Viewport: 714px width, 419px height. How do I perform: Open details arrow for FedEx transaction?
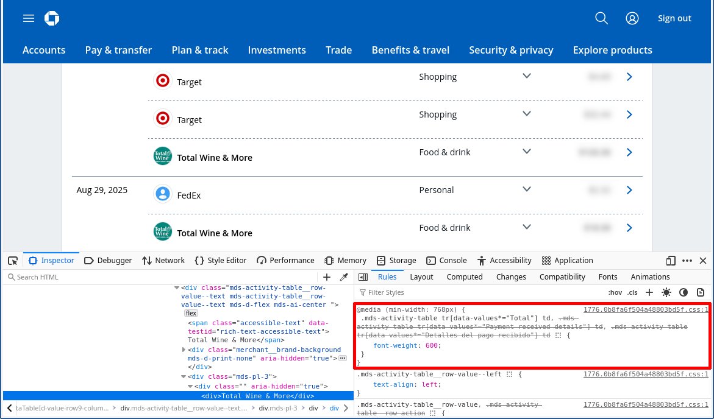click(629, 190)
